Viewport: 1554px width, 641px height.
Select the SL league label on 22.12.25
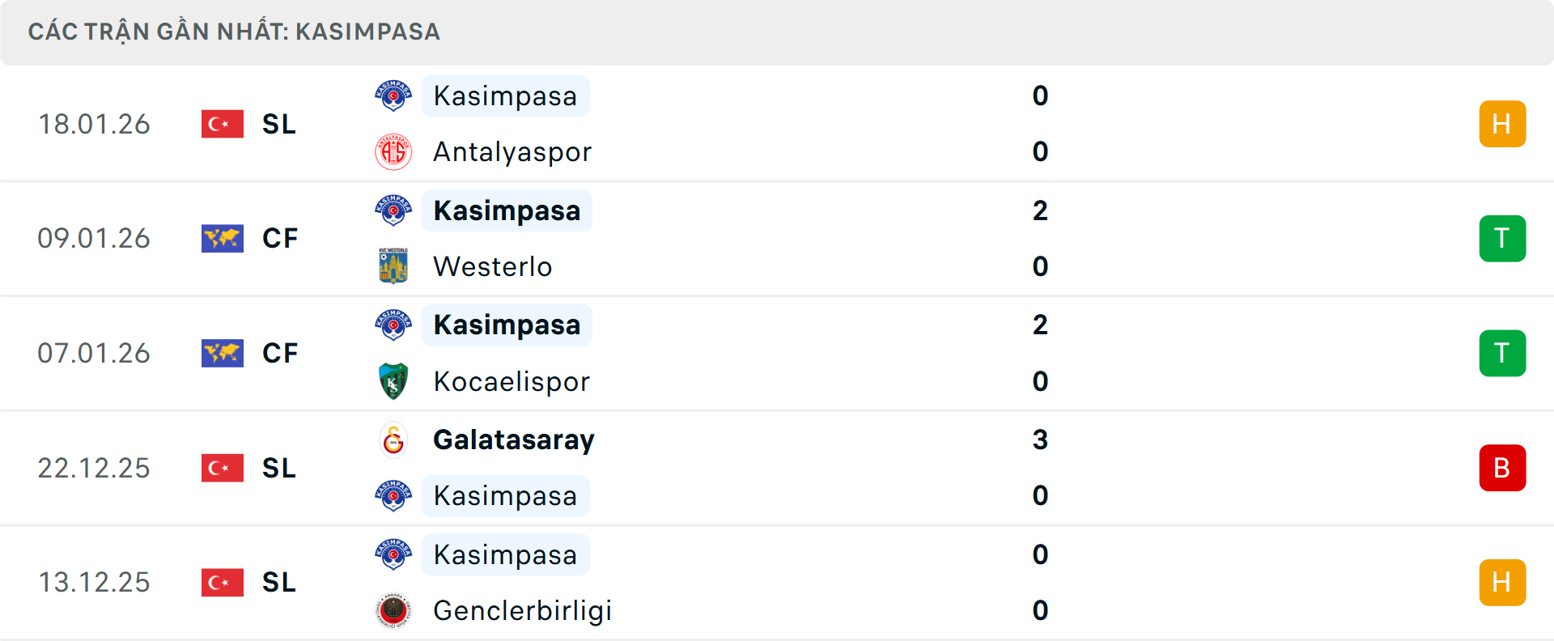[x=278, y=468]
